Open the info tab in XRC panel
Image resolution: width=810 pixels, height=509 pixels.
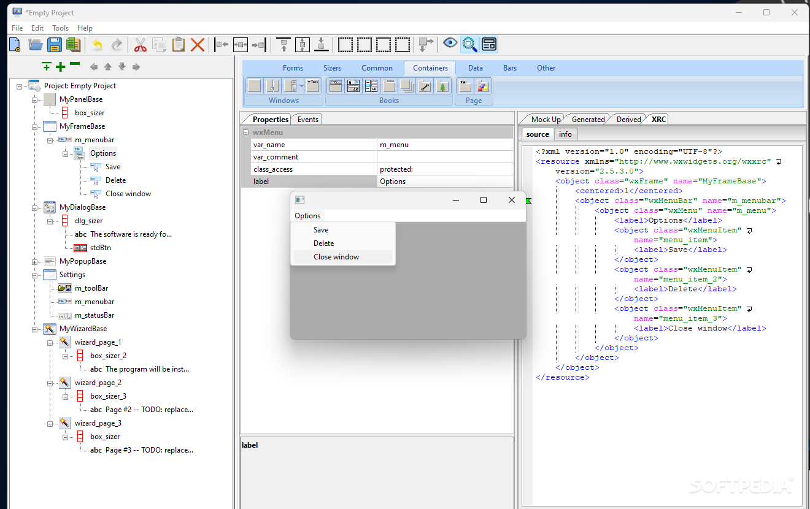point(565,134)
